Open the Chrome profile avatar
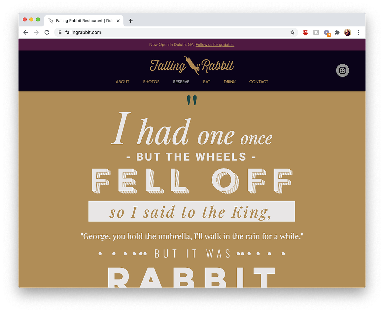Viewport: 384px width, 312px height. [347, 32]
